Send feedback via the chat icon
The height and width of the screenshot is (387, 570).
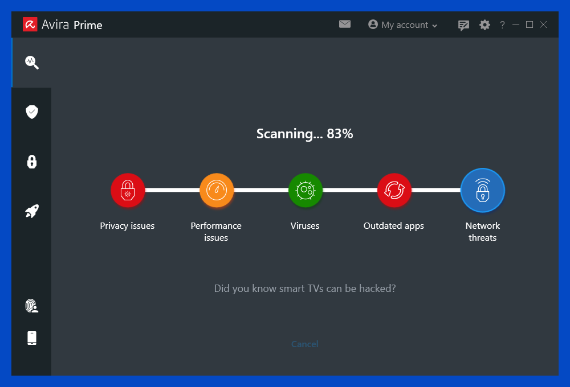click(463, 24)
